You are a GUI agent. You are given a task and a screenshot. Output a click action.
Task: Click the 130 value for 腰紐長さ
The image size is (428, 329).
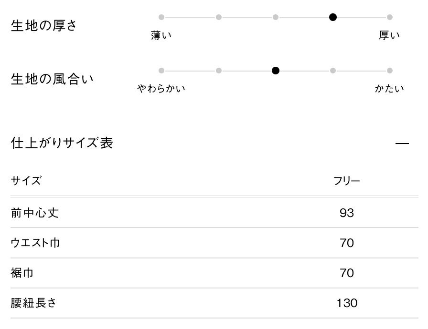[x=347, y=303]
